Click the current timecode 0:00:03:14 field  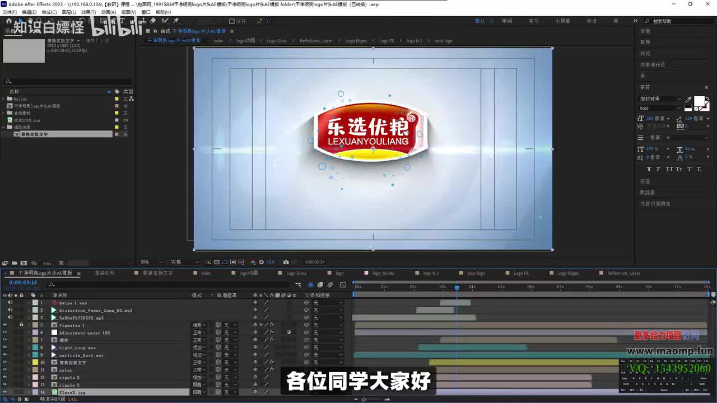click(23, 283)
